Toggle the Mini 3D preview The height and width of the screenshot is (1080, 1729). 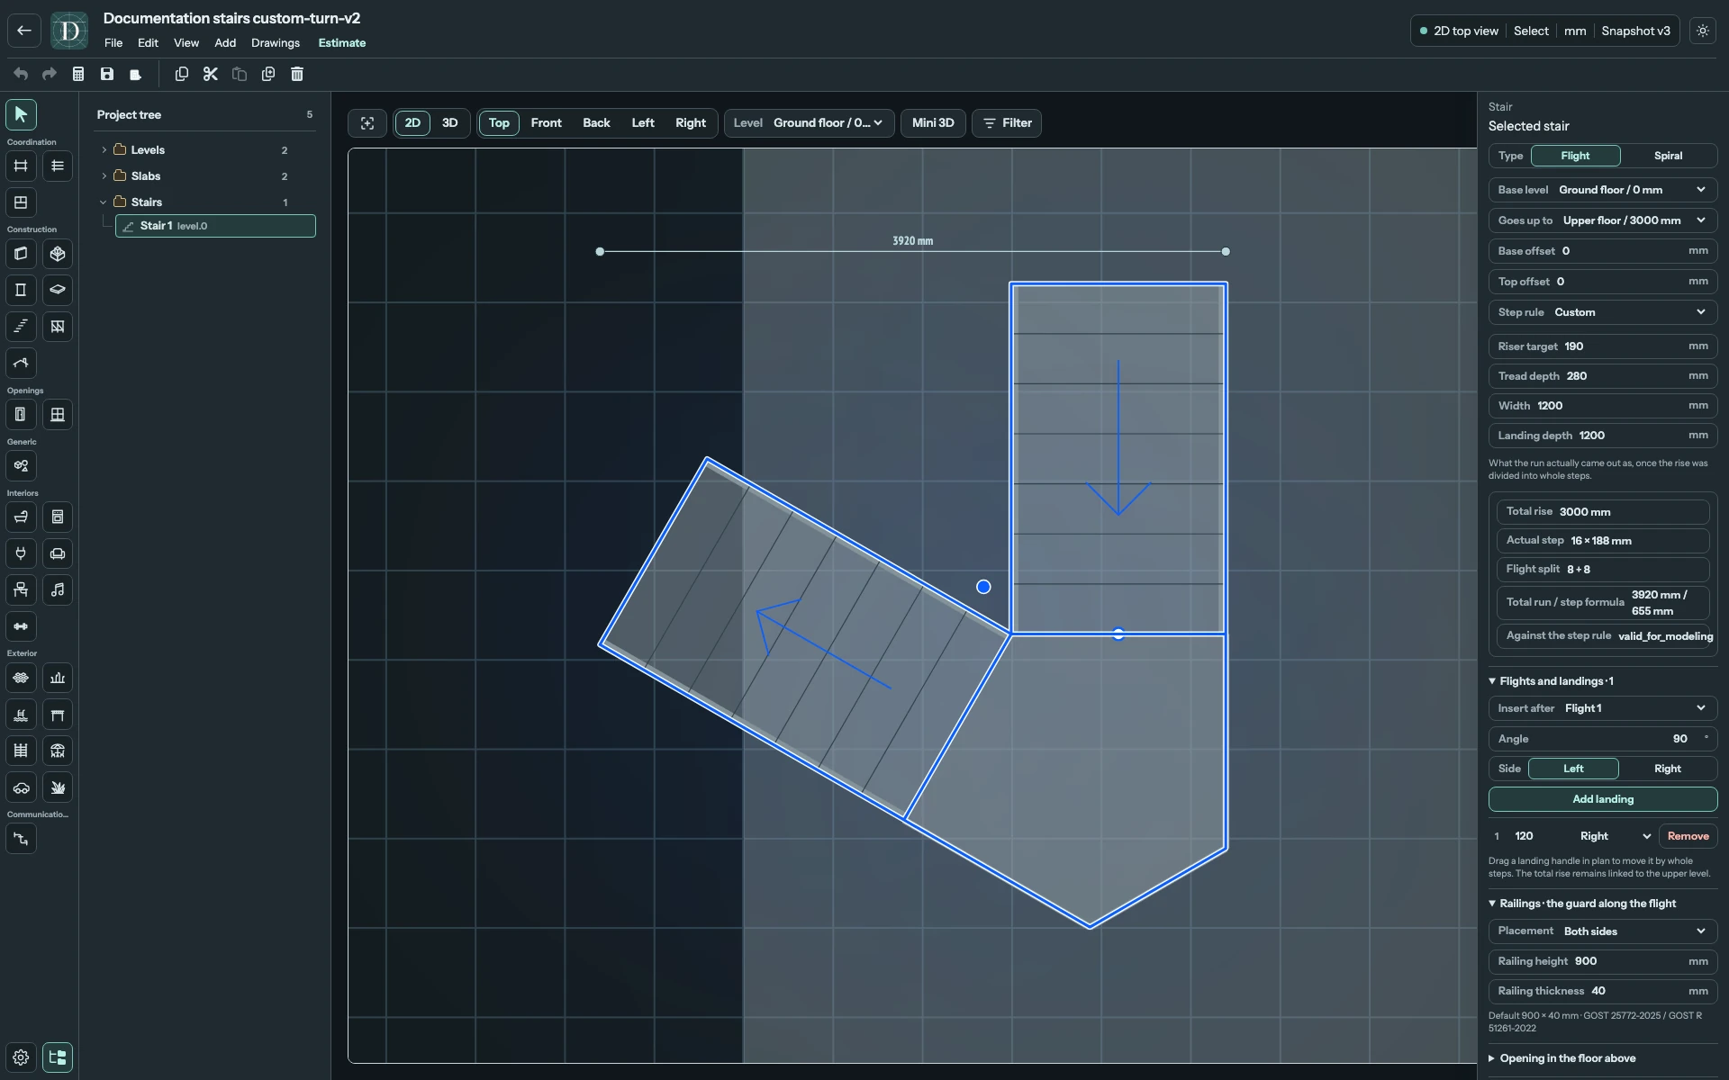(x=933, y=123)
